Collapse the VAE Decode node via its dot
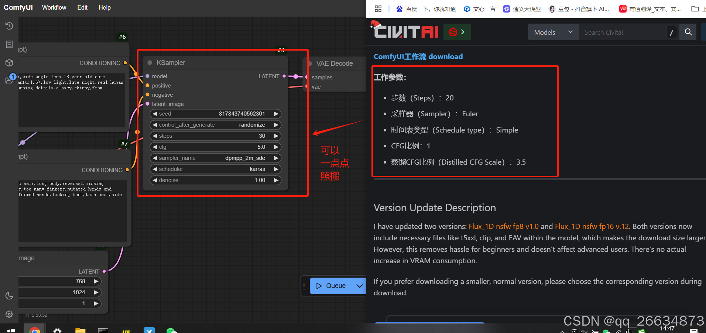 tap(309, 63)
